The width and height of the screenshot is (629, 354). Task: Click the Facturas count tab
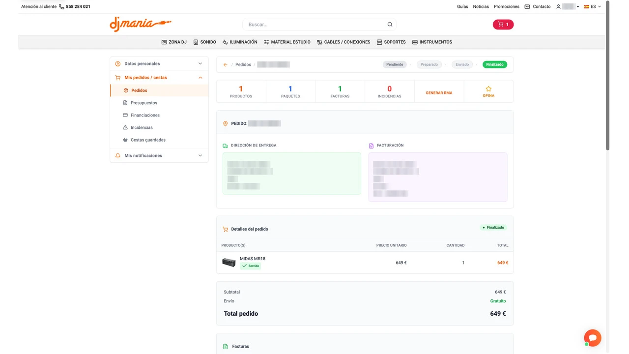340,91
